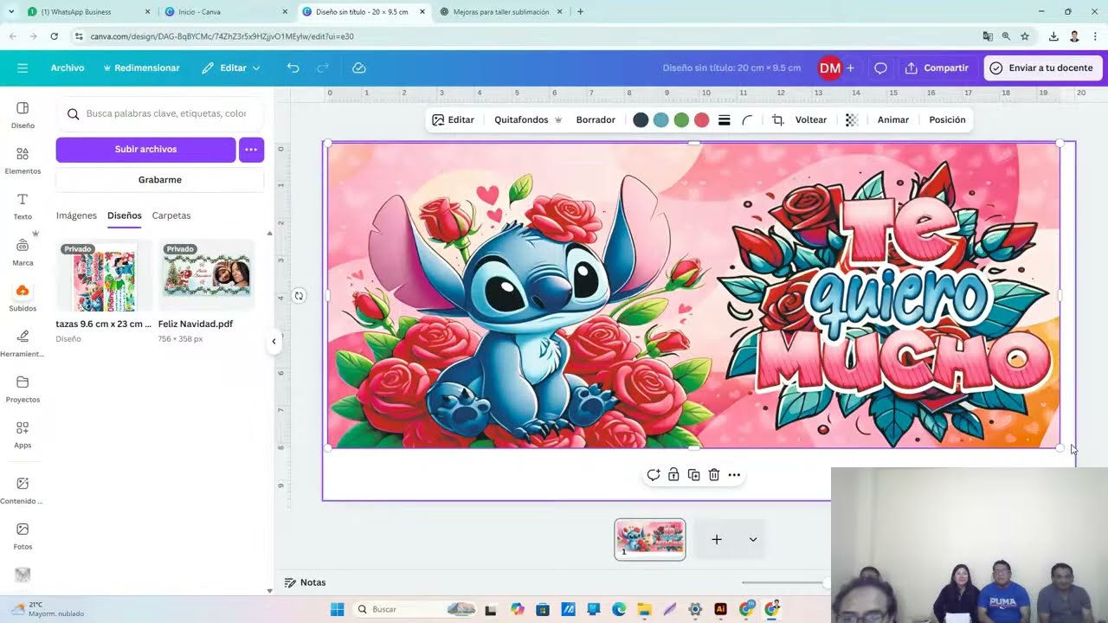Open the Herramientas sidebar panel
The height and width of the screenshot is (623, 1108).
click(x=23, y=343)
